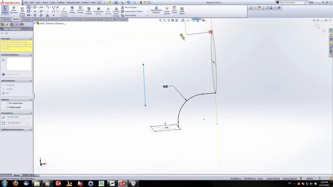
Task: Open the Window menu
Action: click(85, 3)
